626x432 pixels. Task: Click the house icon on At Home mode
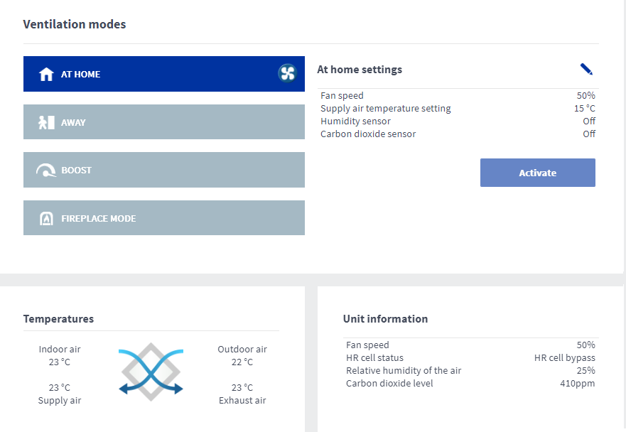pyautogui.click(x=46, y=75)
